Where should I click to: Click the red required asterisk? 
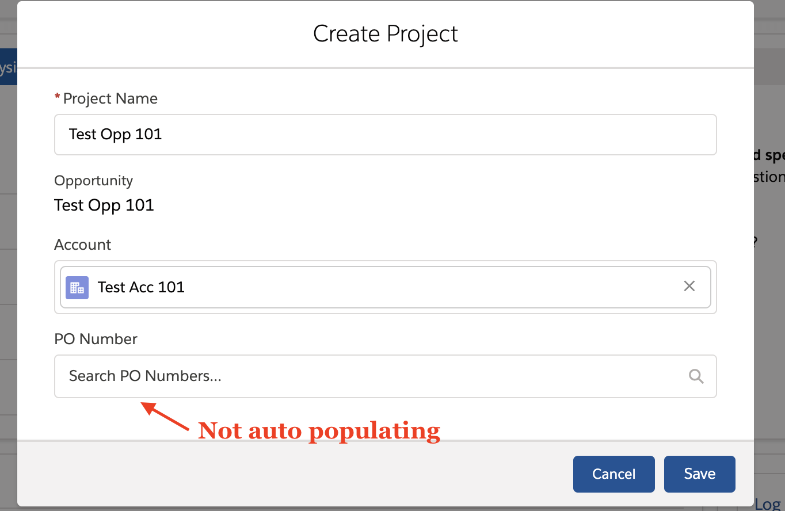tap(57, 98)
